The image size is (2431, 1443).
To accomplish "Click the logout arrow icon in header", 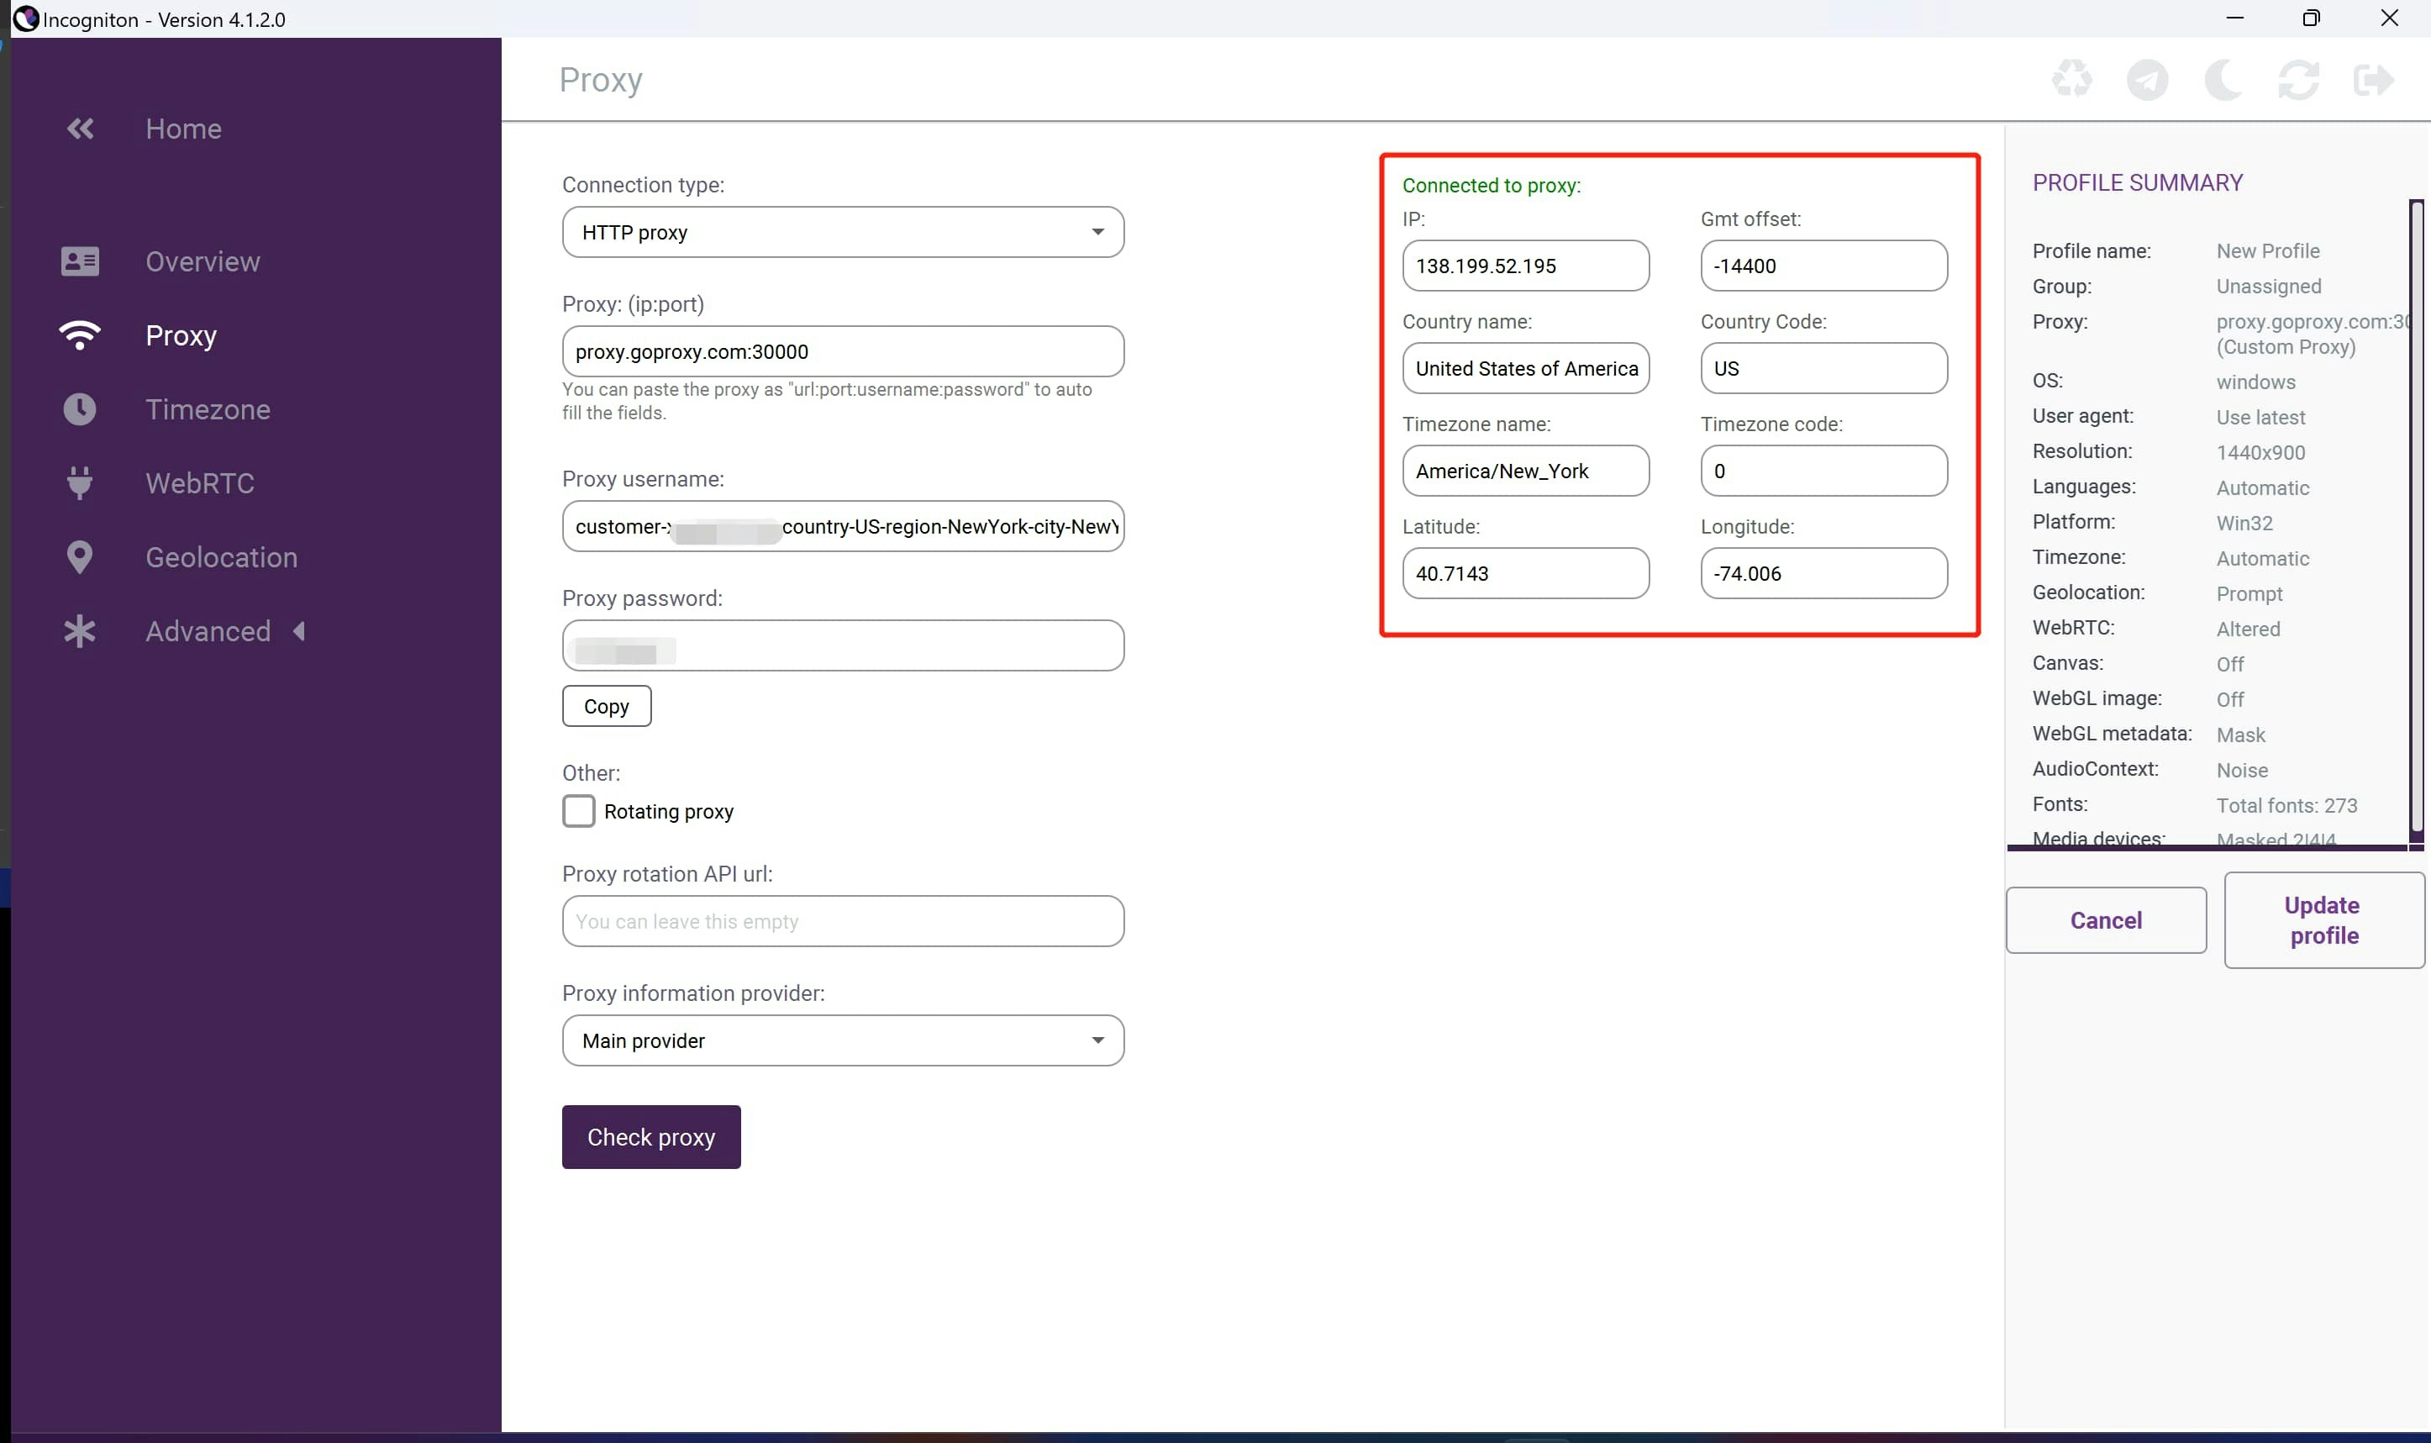I will (x=2373, y=80).
